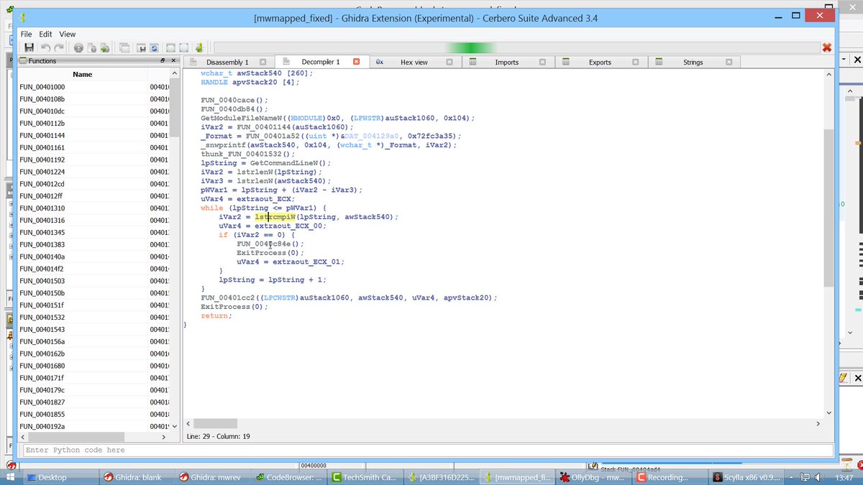
Task: Float the Functions panel with its undock icon
Action: (163, 61)
